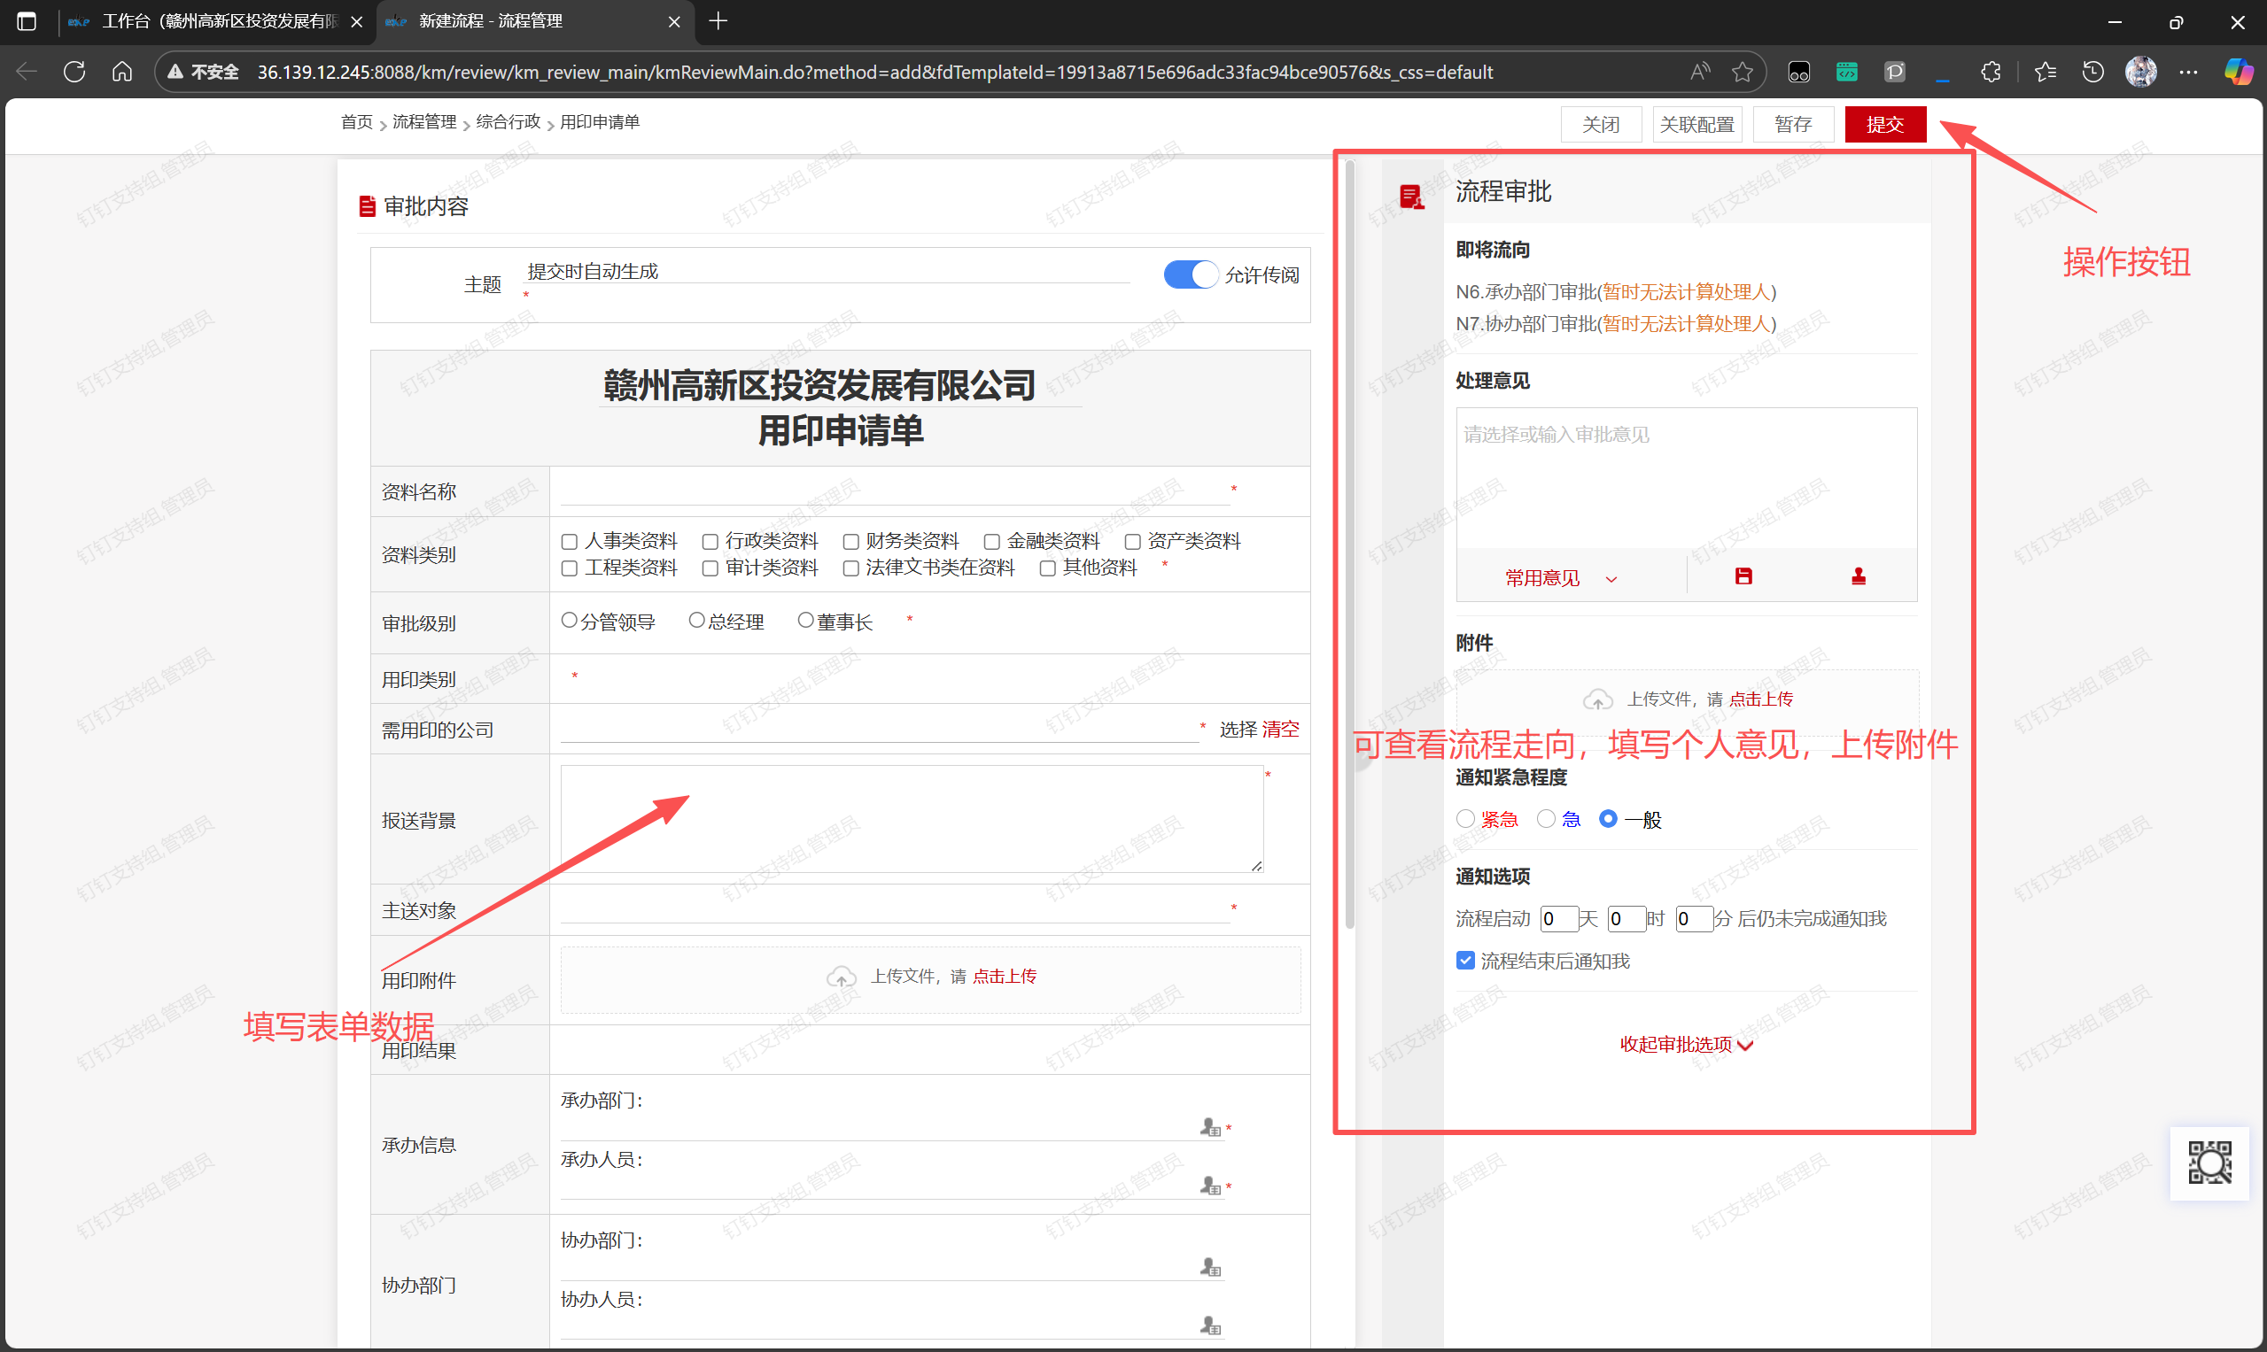The image size is (2267, 1352).
Task: Open browser extensions puzzle icon
Action: coord(1990,72)
